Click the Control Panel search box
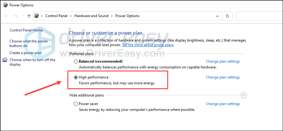The height and width of the screenshot is (131, 283). click(x=259, y=16)
